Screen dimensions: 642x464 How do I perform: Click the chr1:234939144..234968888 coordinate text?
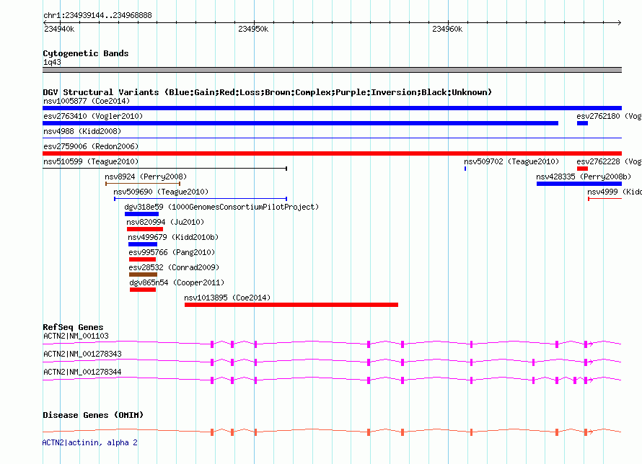tap(97, 15)
